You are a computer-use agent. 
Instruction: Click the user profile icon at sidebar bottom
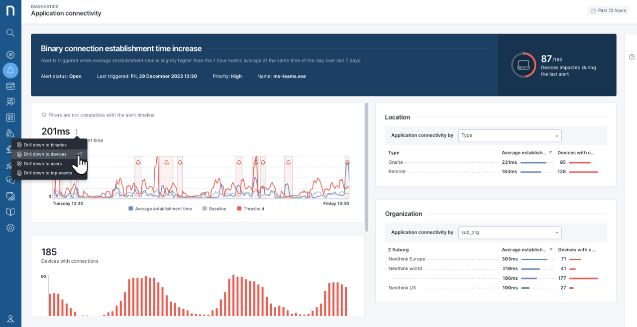(10, 319)
